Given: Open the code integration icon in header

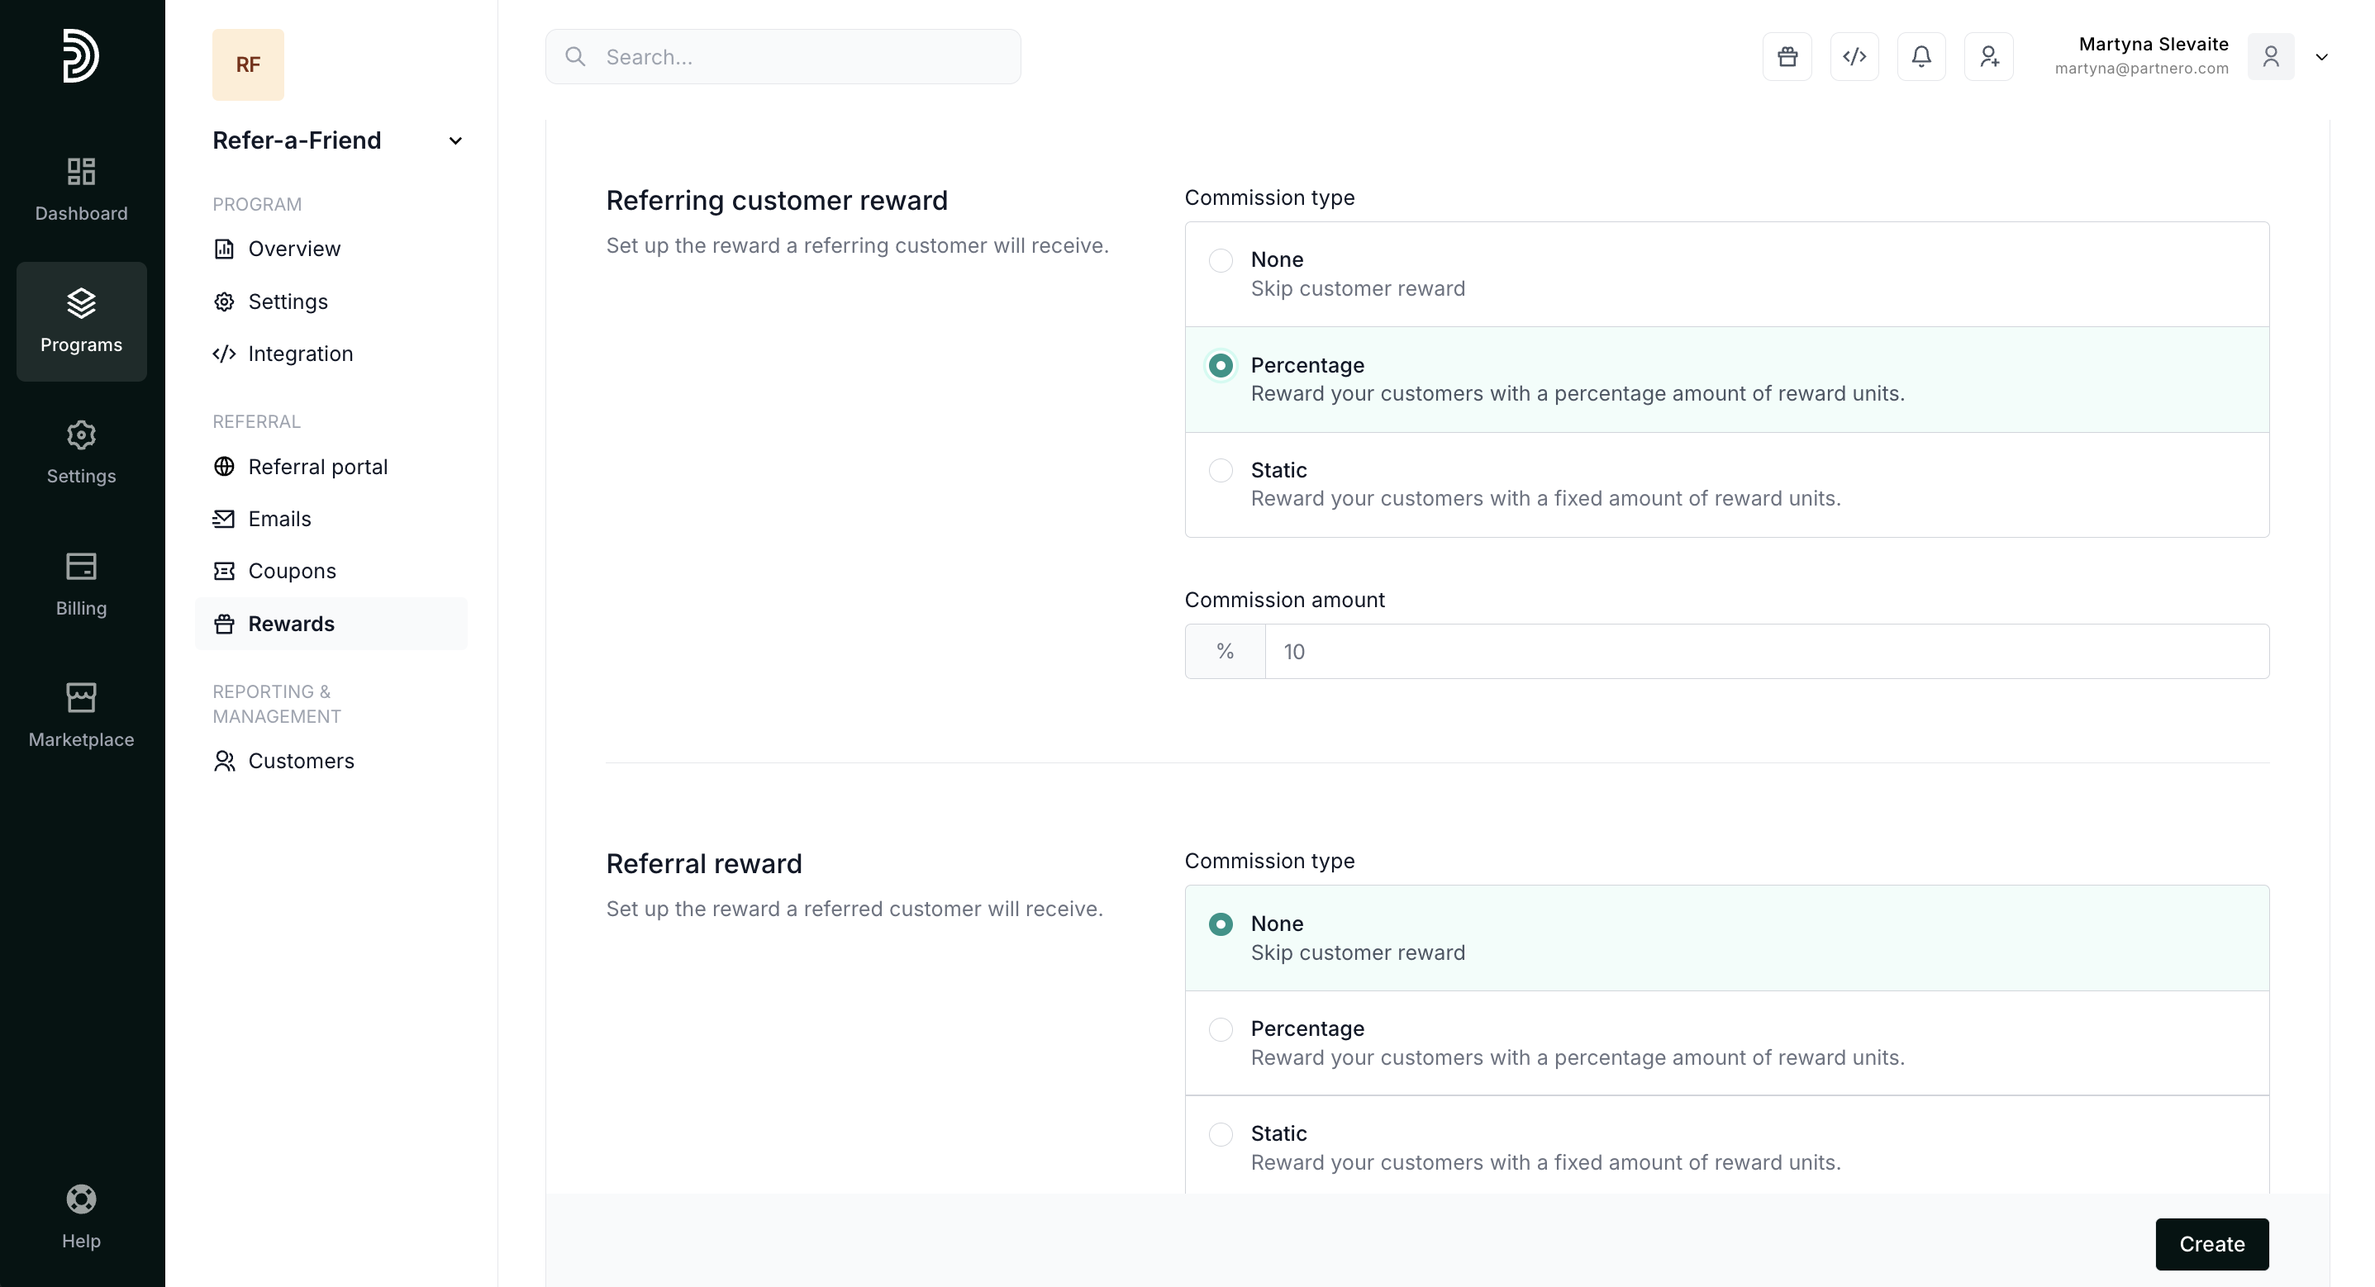Looking at the screenshot, I should point(1854,57).
